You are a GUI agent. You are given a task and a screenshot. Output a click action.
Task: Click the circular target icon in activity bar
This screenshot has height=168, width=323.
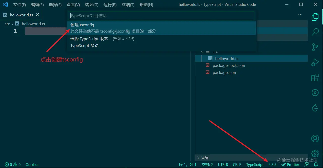[x=315, y=93]
